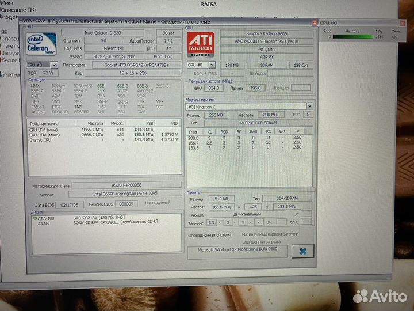The height and width of the screenshot is (311, 414).
Task: Click the SSPEC SL7KZ, SL7VY, SL7NV field
Action: 114,56
